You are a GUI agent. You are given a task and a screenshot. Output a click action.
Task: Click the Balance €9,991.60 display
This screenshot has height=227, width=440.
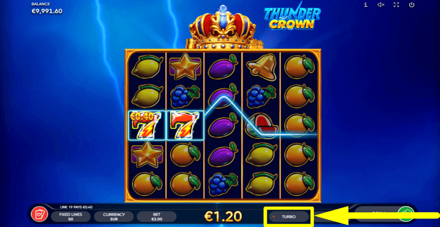pos(46,8)
